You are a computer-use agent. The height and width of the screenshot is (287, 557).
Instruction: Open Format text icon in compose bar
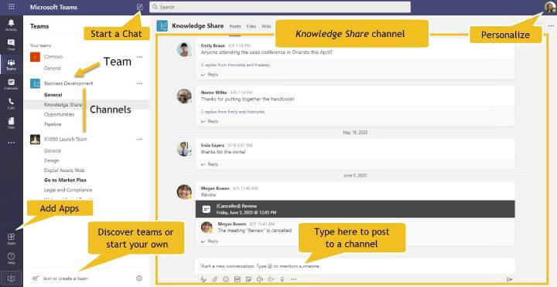[203, 279]
